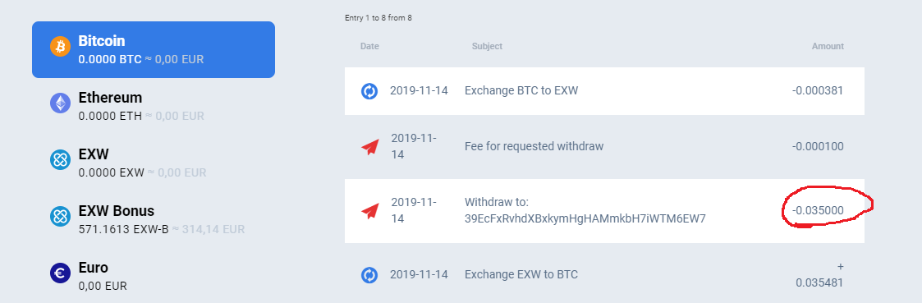This screenshot has width=922, height=303.
Task: Select the EXW wallet entry
Action: (154, 163)
